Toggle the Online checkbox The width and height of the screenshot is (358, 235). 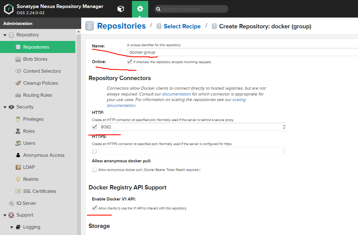click(130, 62)
